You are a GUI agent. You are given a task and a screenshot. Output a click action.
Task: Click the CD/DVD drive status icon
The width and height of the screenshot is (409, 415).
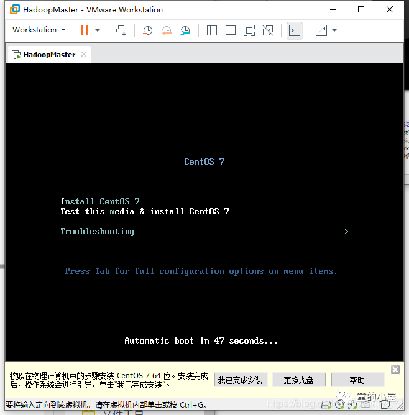pyautogui.click(x=339, y=404)
